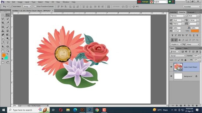Select the Vector Smart Object layer thumbnail
Screen dimensions: 202x113
point(178,67)
